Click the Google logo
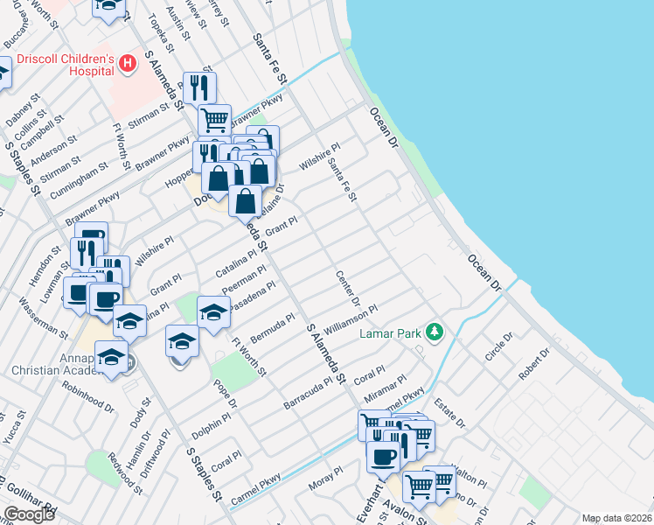The image size is (654, 525). tap(29, 514)
